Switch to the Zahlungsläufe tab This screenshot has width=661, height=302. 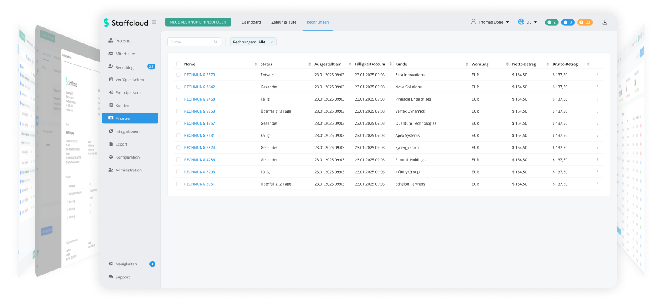click(283, 22)
